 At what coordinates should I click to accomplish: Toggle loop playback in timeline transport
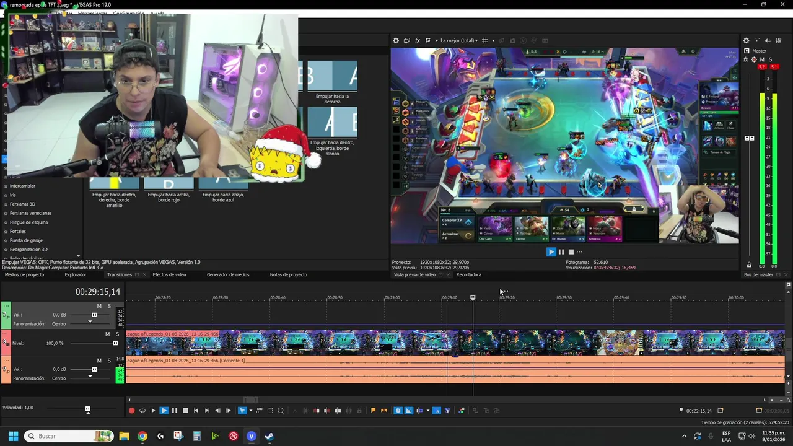pyautogui.click(x=142, y=410)
